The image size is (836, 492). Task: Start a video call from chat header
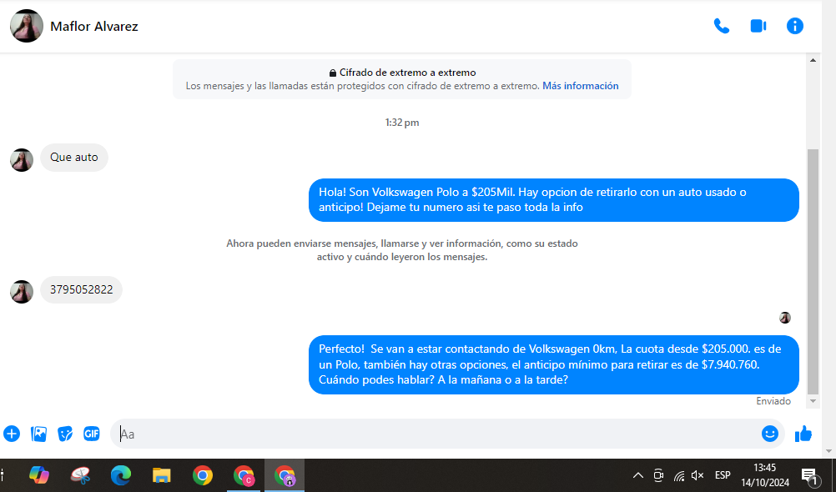click(758, 26)
